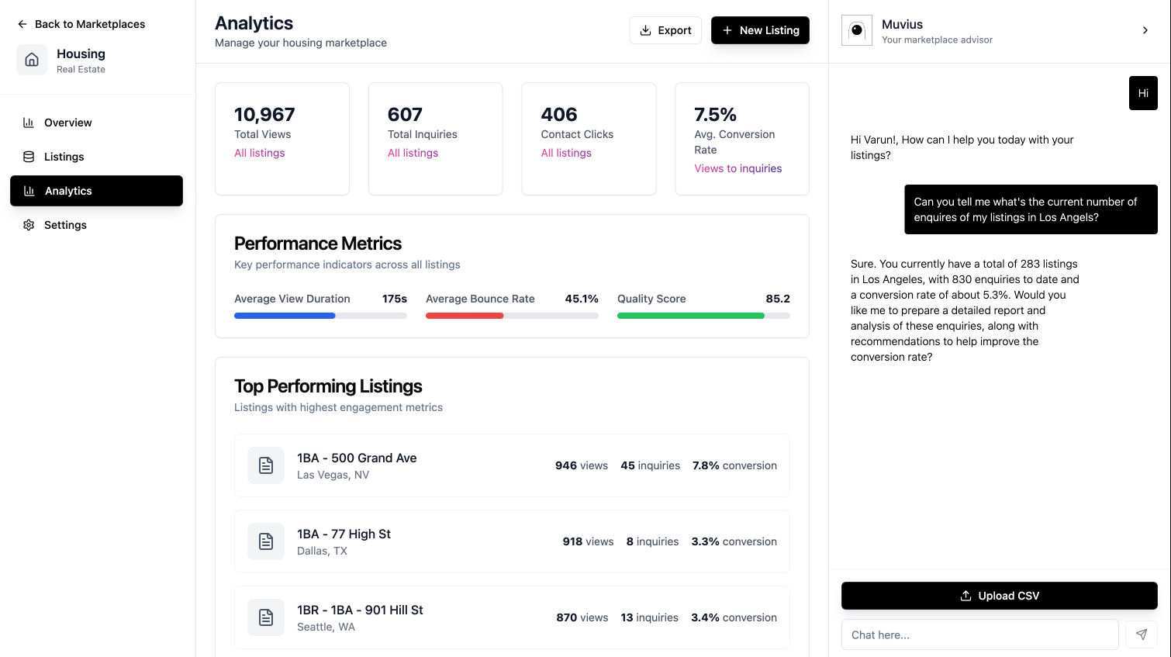Focus the 'Chat here...' input field
This screenshot has height=657, width=1171.
[979, 635]
